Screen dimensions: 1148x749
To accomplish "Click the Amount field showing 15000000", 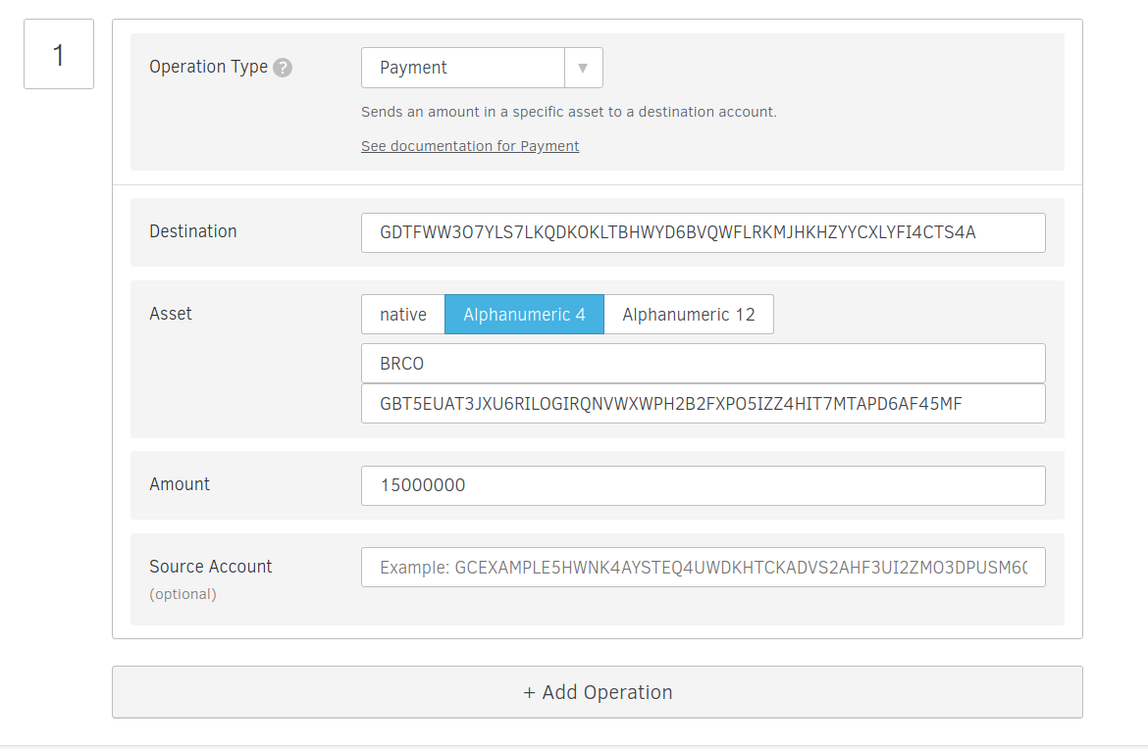I will click(703, 485).
